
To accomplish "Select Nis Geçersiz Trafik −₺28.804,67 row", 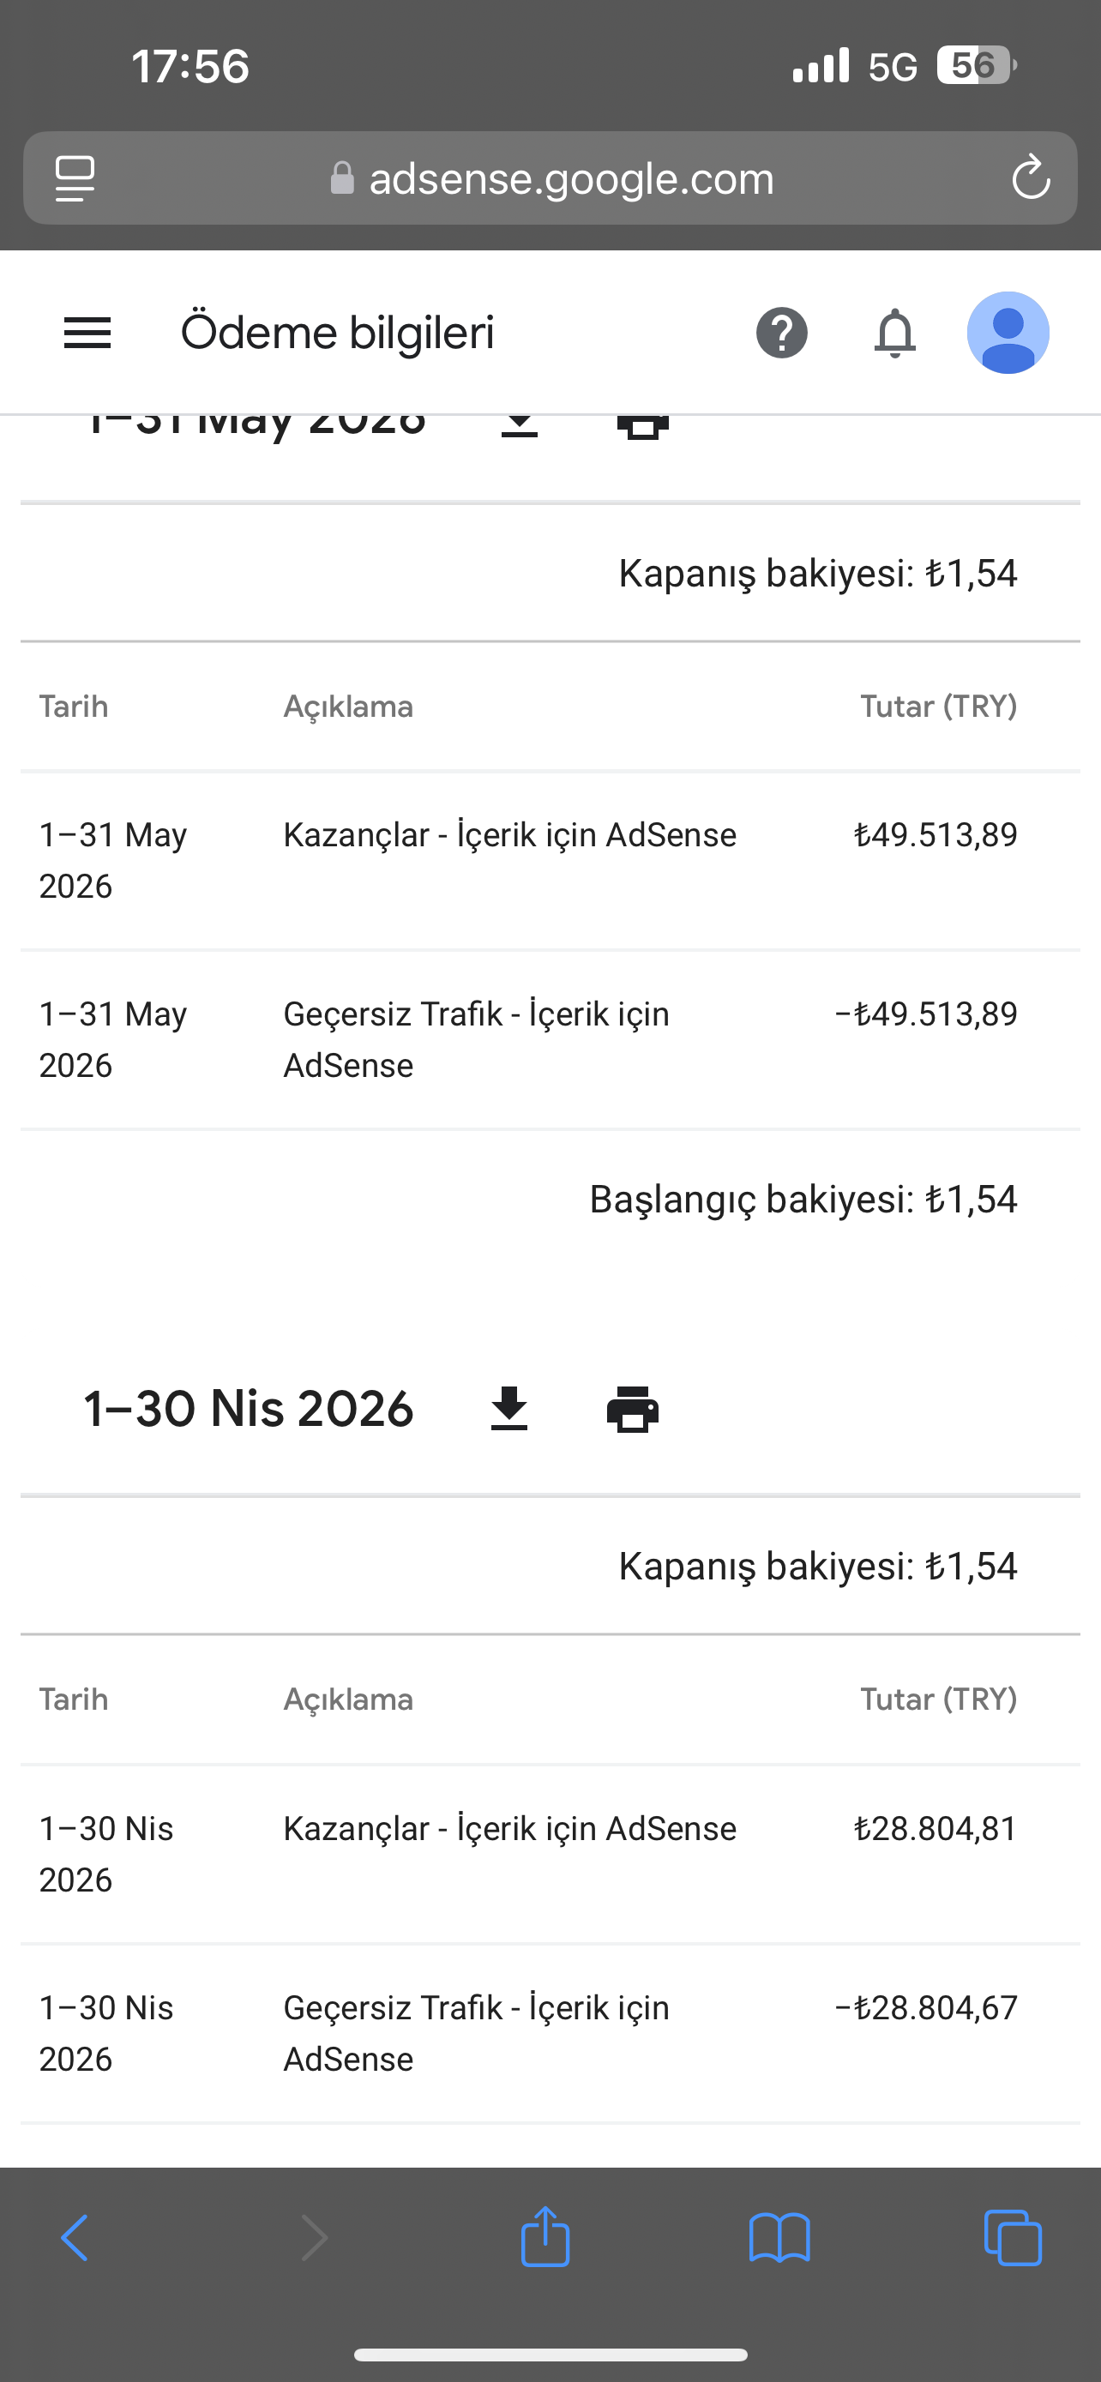I will tap(551, 2033).
